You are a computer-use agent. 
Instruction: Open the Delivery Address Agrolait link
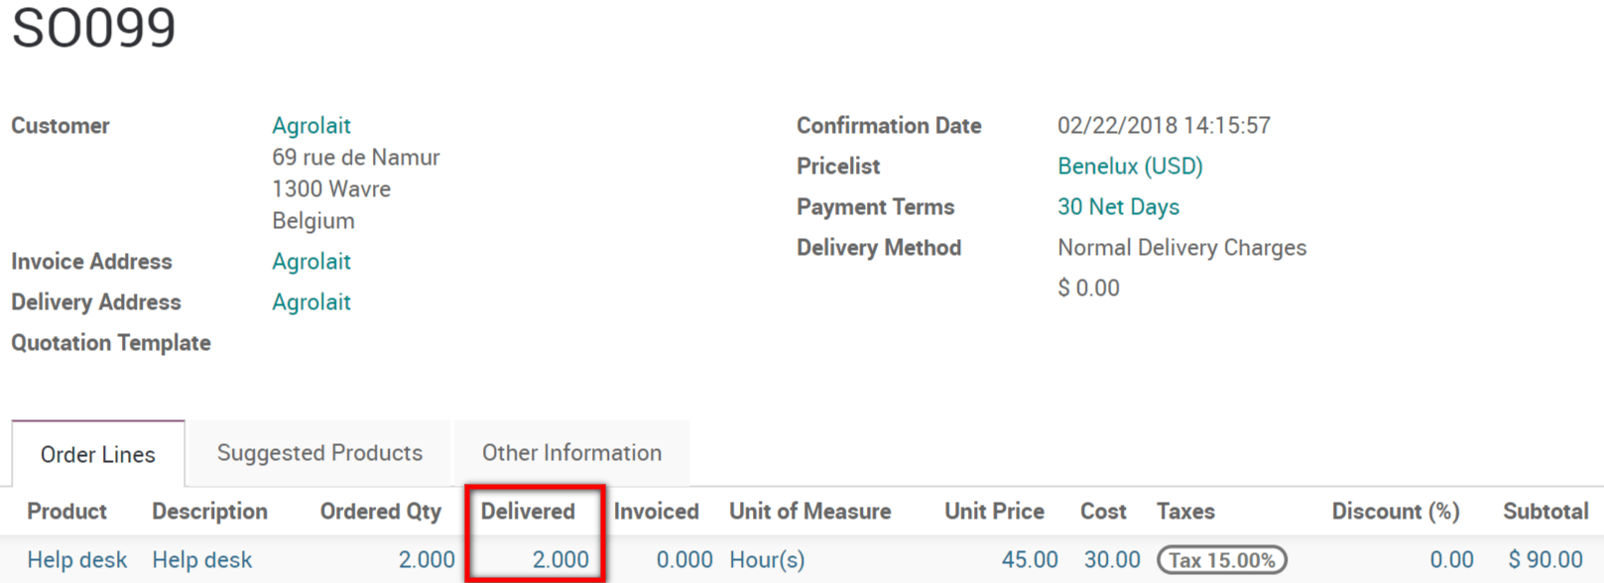coord(311,302)
